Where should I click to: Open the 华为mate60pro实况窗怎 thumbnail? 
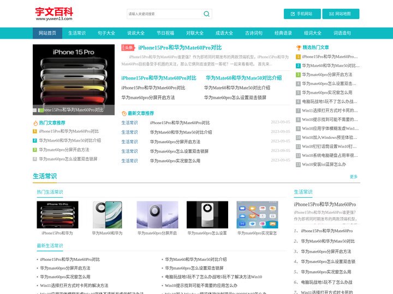pyautogui.click(x=257, y=215)
